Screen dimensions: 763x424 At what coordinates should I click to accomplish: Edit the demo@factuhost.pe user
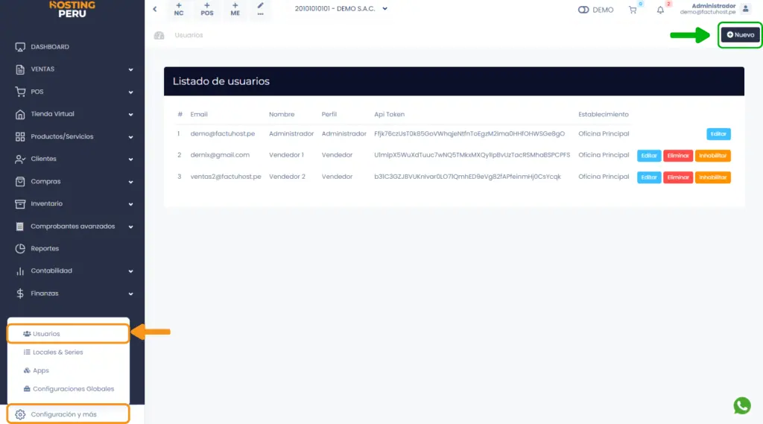718,134
